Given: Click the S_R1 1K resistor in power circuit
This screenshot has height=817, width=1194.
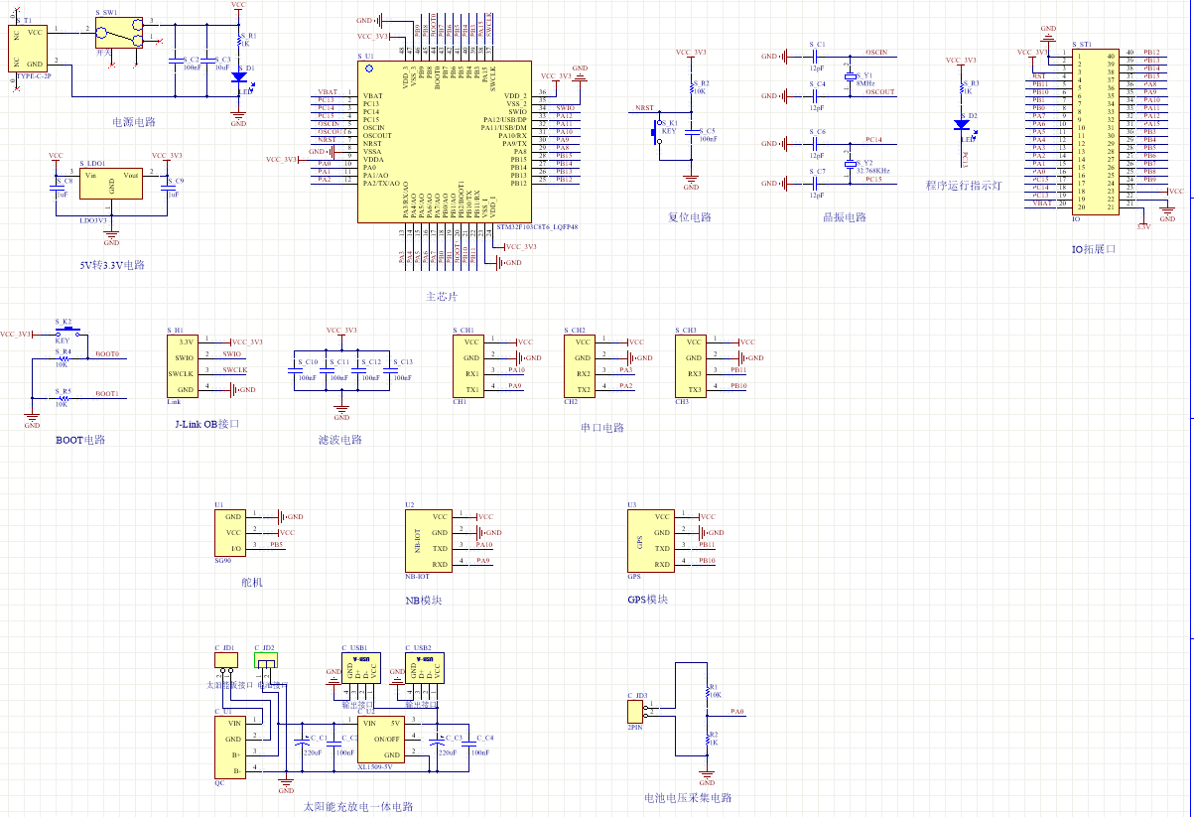Looking at the screenshot, I should 238,39.
